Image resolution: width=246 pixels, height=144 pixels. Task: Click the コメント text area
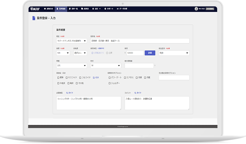[x=157, y=103]
